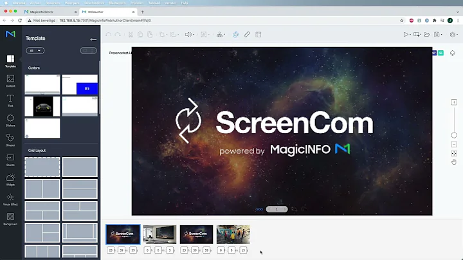
Task: Open the preview play dropdown
Action: [x=407, y=35]
